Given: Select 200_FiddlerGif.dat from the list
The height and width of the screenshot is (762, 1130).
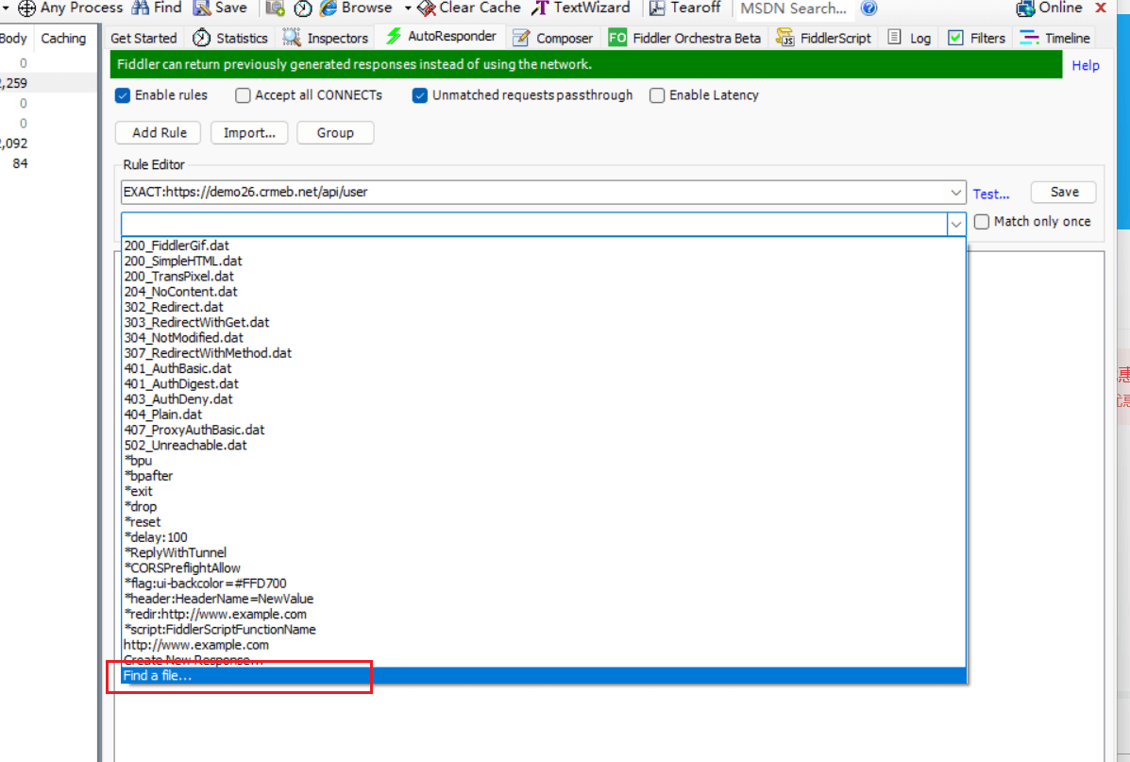Looking at the screenshot, I should [x=544, y=246].
